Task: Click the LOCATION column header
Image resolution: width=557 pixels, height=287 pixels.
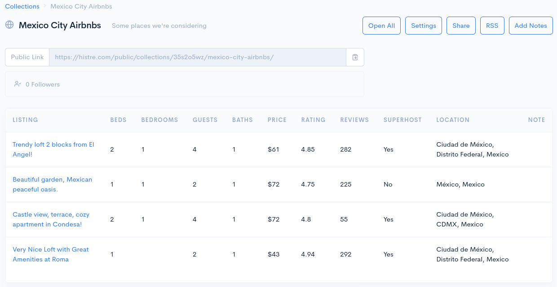Action: click(453, 120)
